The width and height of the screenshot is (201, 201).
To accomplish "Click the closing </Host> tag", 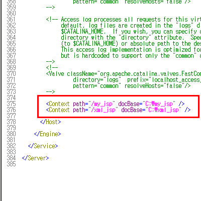I will (50, 122).
